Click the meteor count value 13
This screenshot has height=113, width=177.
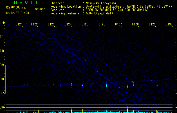pyautogui.click(x=41, y=13)
